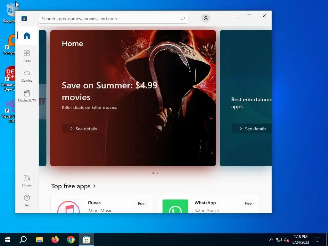This screenshot has height=246, width=328.
Task: Open the Home section in the sidebar
Action: [27, 36]
